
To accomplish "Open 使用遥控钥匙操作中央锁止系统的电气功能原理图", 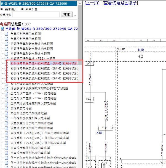I will (x=44, y=163).
